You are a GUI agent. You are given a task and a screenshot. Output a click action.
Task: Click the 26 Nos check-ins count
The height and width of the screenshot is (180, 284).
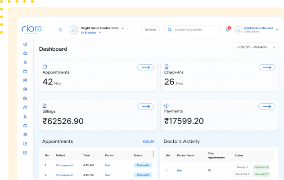point(174,82)
